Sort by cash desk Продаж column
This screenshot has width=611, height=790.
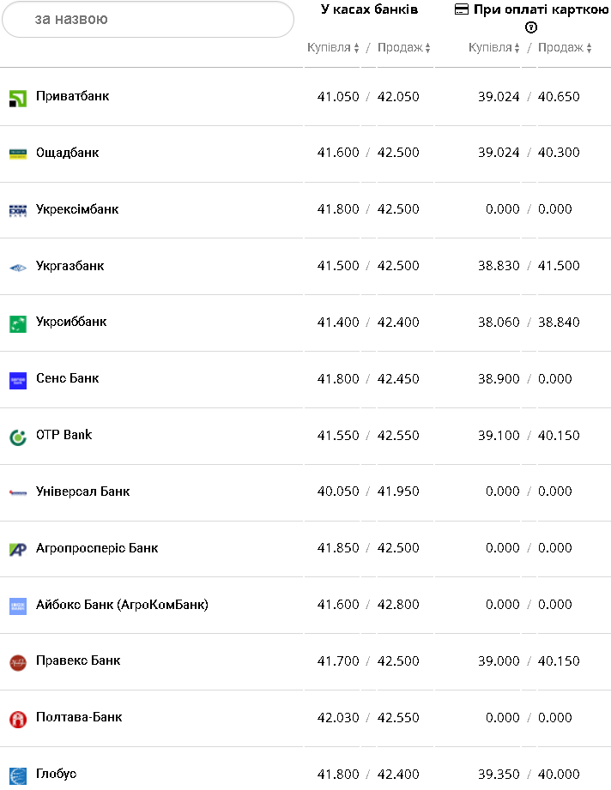point(403,48)
